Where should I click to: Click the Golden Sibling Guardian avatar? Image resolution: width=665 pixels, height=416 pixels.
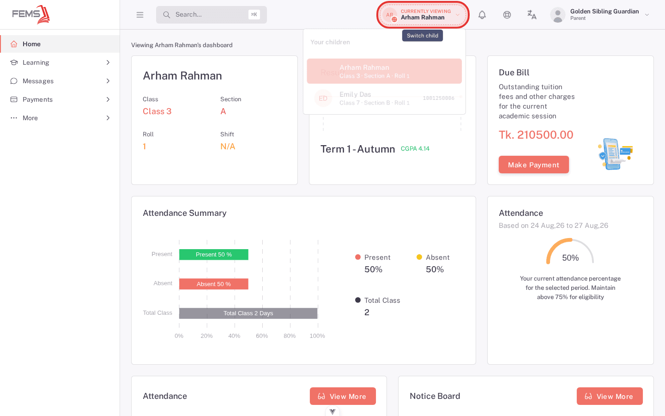pyautogui.click(x=558, y=15)
